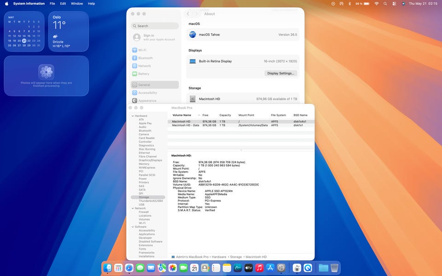Viewport: 442px width, 276px height.
Task: Open the Window menu
Action: (x=77, y=4)
